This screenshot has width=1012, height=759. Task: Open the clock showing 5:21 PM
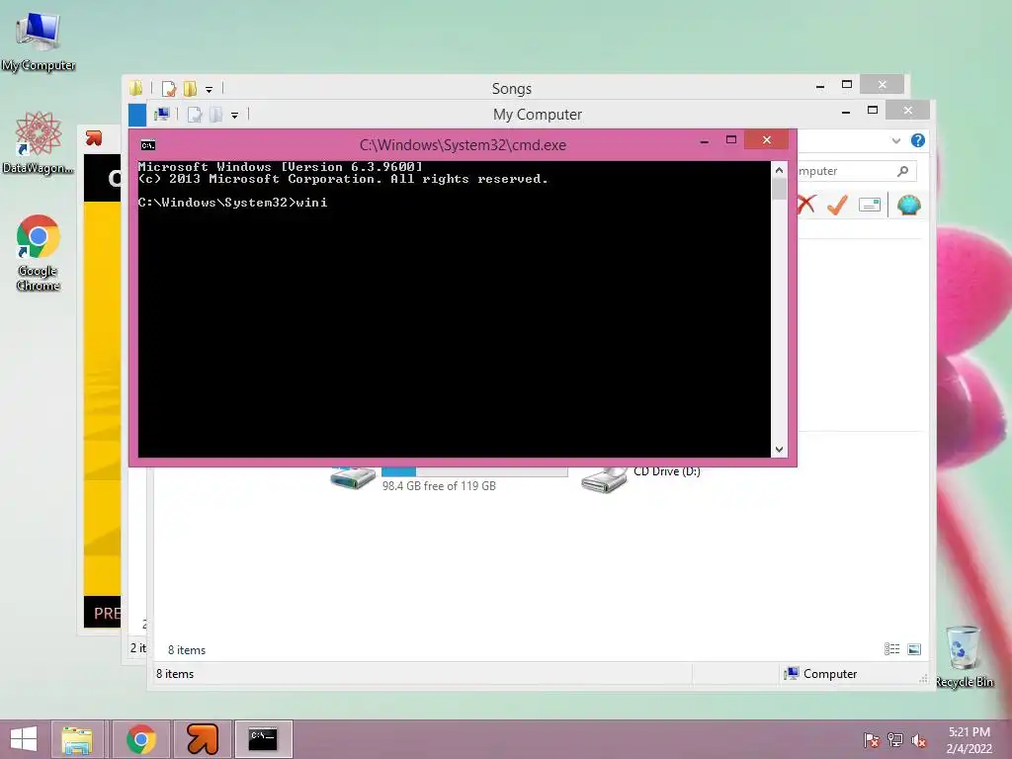[x=969, y=739]
